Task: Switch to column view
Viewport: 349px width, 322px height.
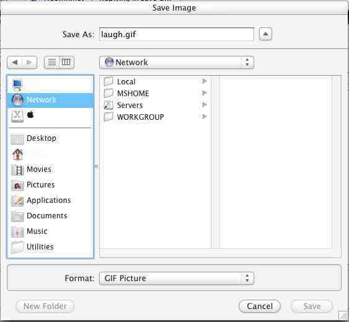Action: pyautogui.click(x=66, y=62)
